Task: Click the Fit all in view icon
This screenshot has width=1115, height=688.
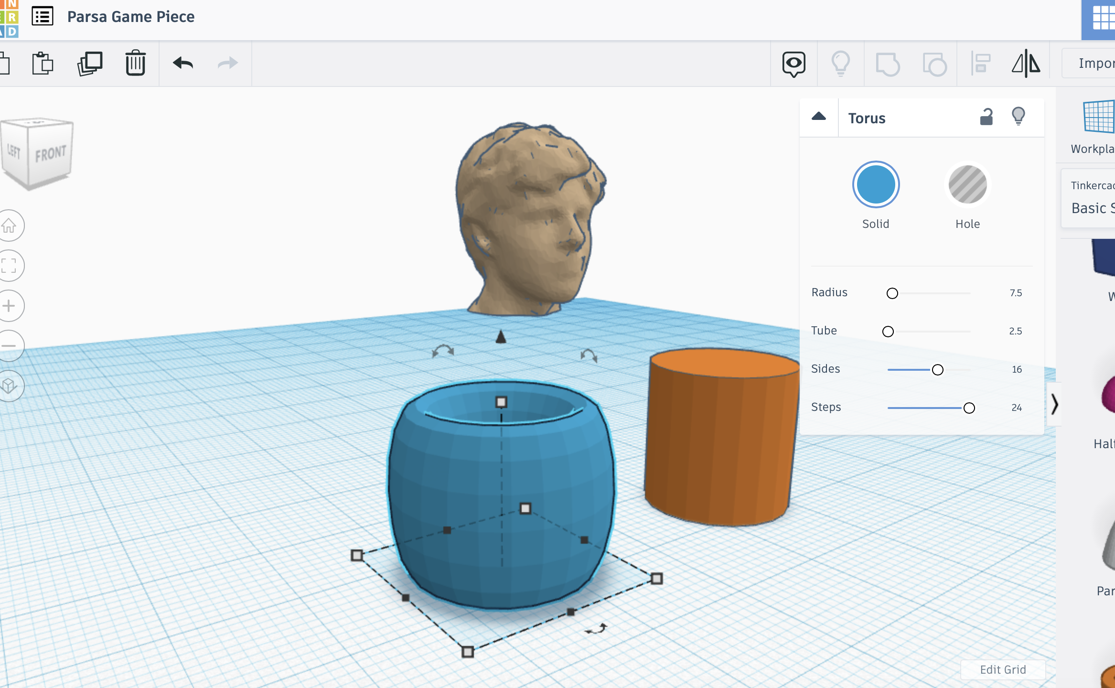Action: point(9,266)
